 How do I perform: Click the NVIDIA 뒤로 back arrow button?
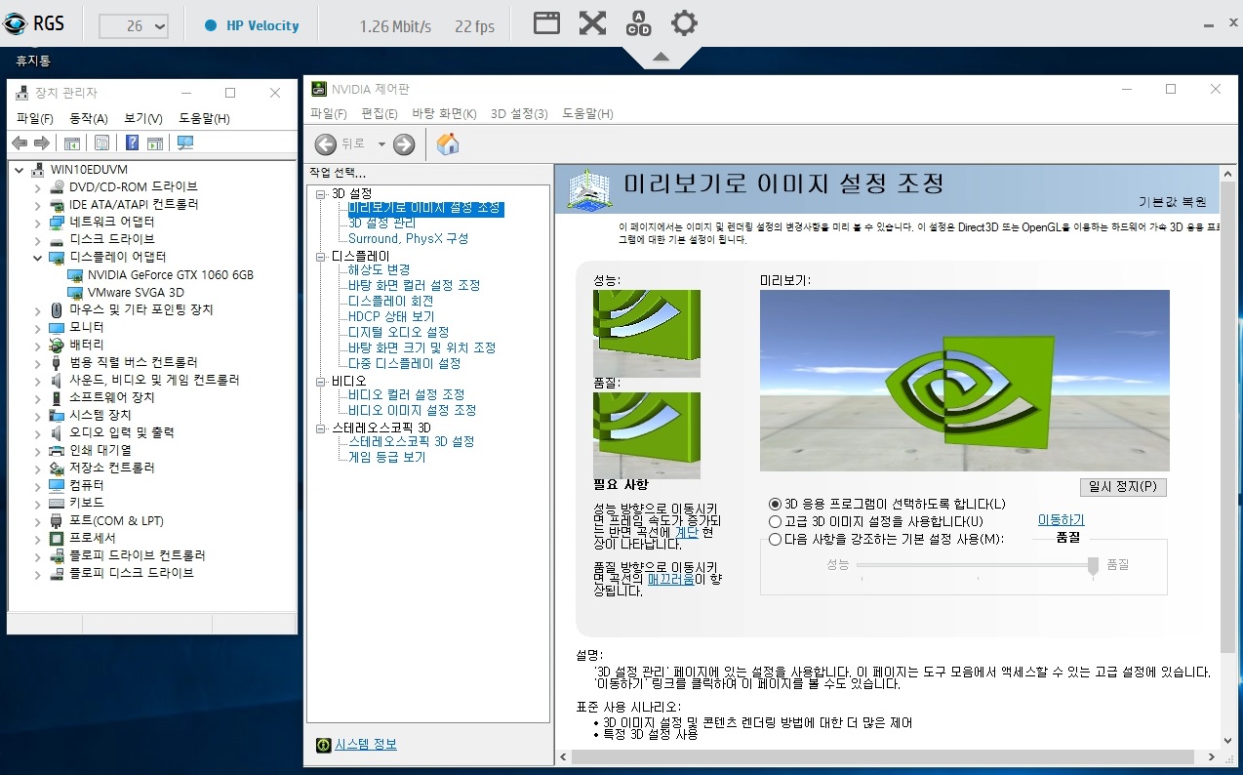[327, 144]
